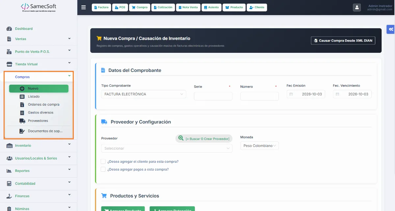The height and width of the screenshot is (211, 395).
Task: Expand the Reportes menu chevron
Action: point(69,169)
